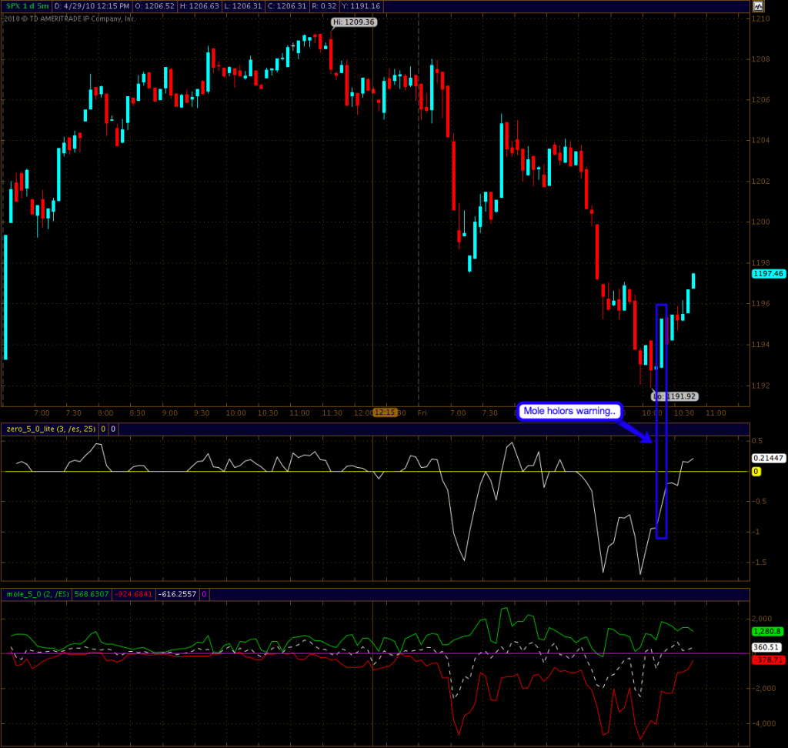Click the 0.21447 zero indicator value label
Screen dimensions: 788x748
tap(767, 458)
